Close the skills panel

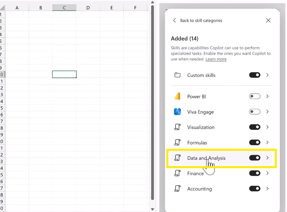(x=268, y=20)
